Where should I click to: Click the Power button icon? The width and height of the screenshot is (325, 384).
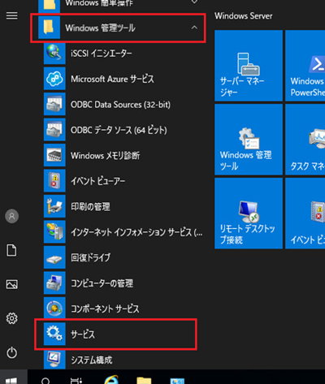click(x=12, y=352)
